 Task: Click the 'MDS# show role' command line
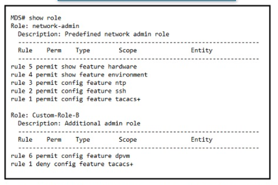click(36, 18)
